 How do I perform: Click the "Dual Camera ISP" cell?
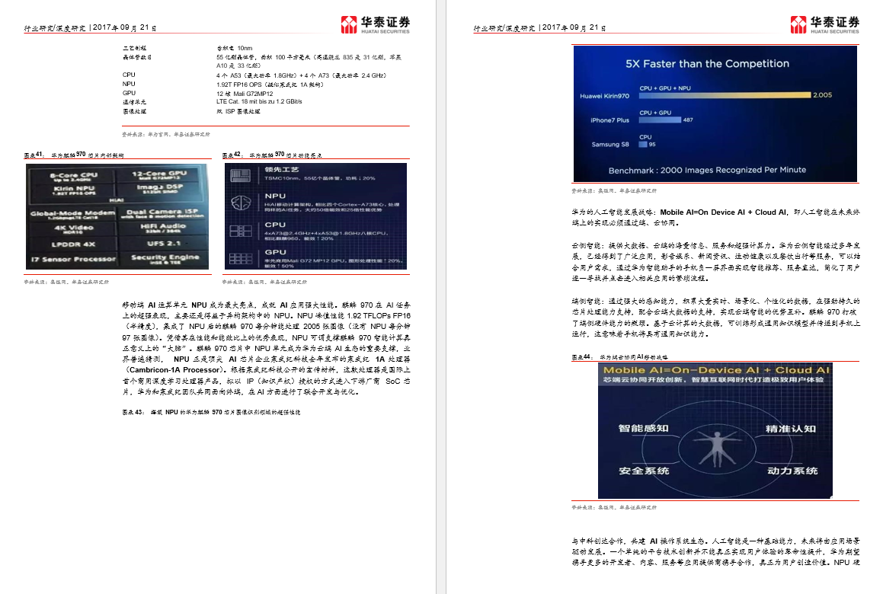[x=162, y=213]
